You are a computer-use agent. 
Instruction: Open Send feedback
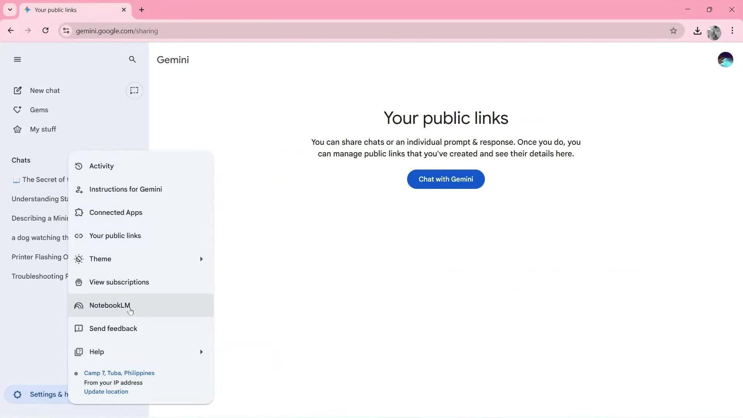(x=113, y=328)
